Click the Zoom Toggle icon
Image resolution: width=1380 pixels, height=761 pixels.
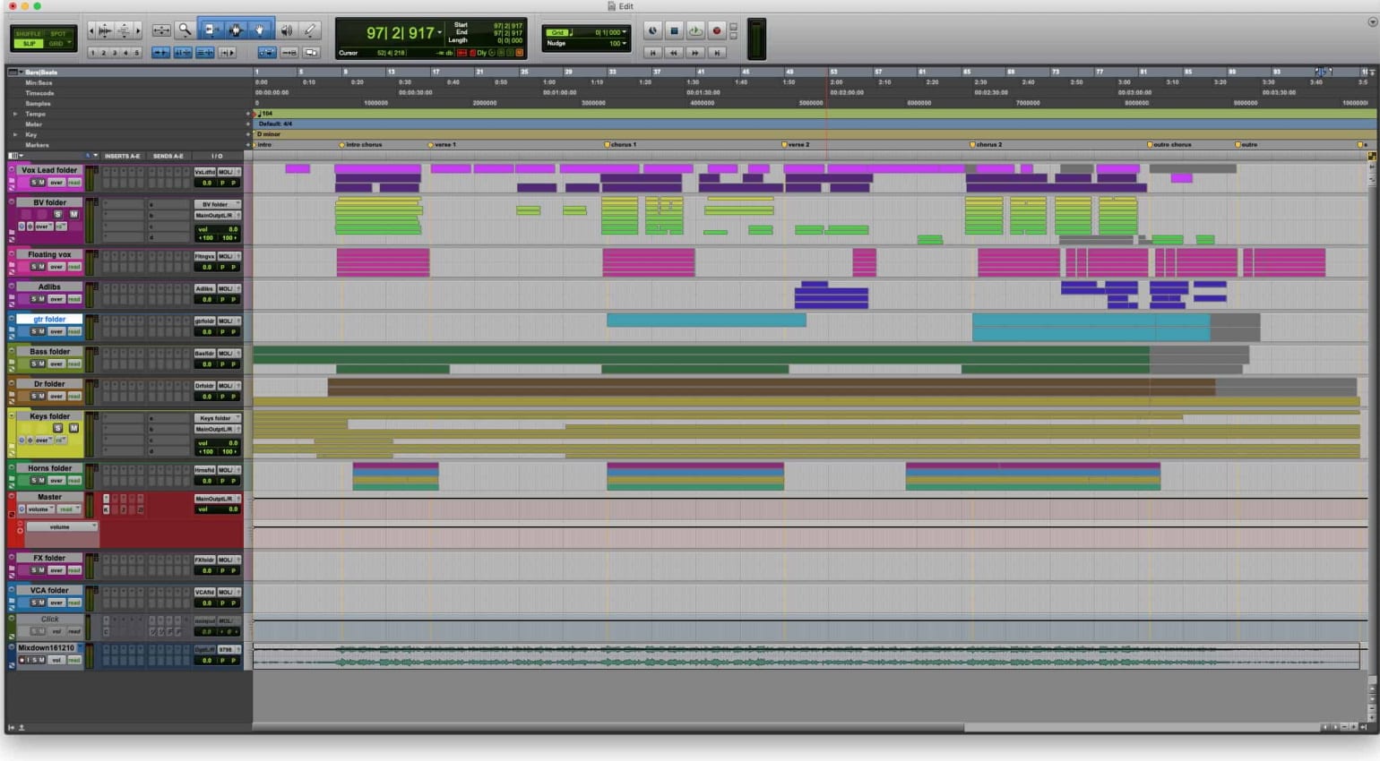[x=161, y=30]
